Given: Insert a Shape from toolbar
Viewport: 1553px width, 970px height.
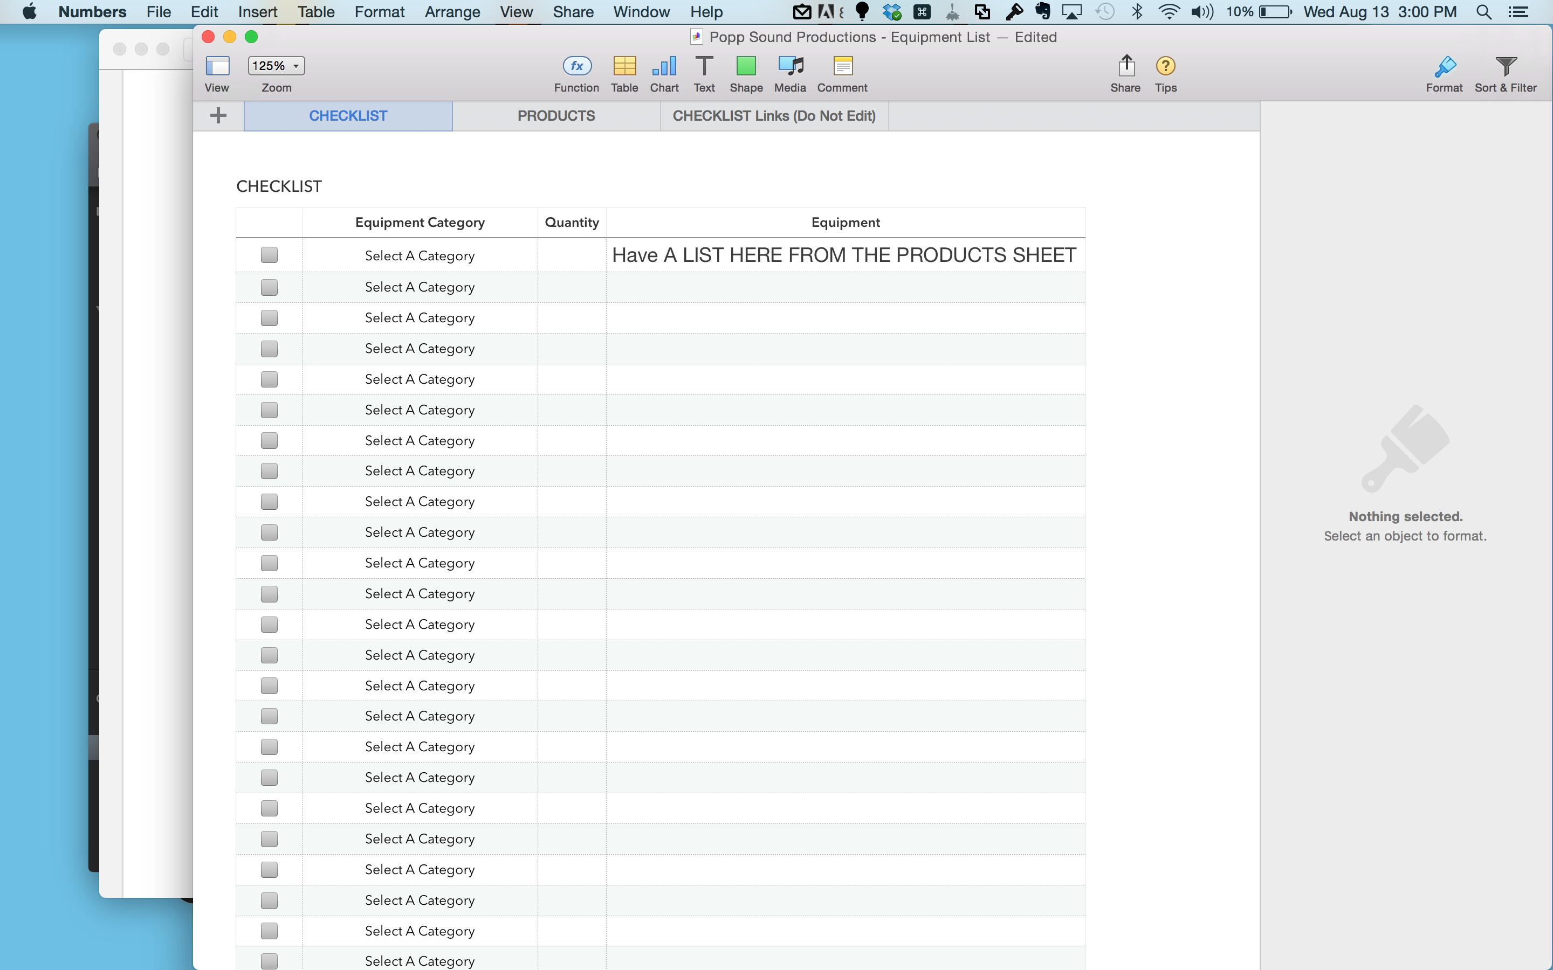Looking at the screenshot, I should 746,66.
